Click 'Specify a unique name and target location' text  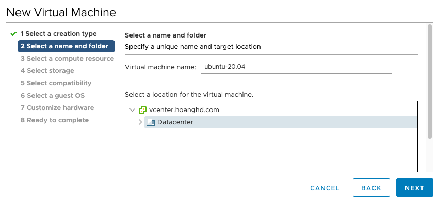tap(193, 47)
